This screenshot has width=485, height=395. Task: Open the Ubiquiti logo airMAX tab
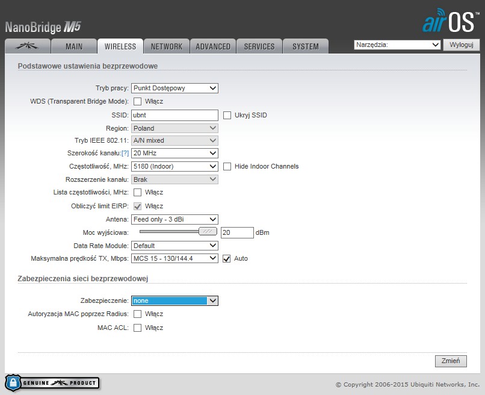[x=27, y=46]
